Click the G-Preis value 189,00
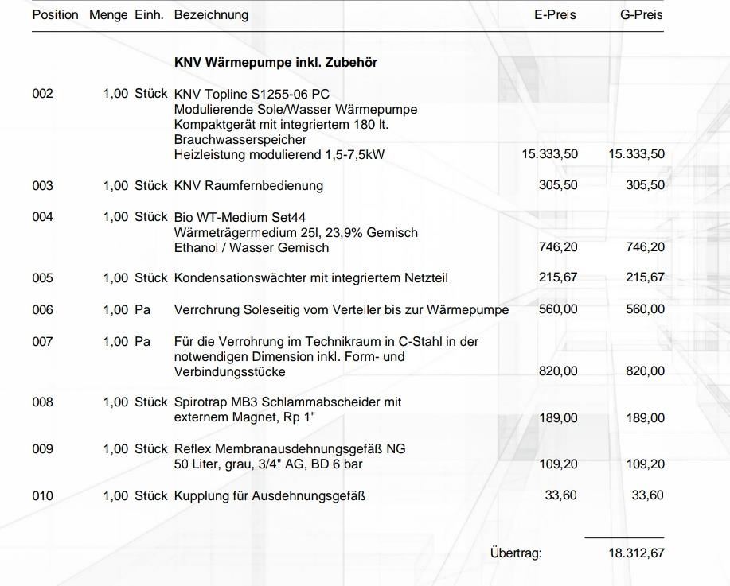Image resolution: width=730 pixels, height=586 pixels. [646, 418]
